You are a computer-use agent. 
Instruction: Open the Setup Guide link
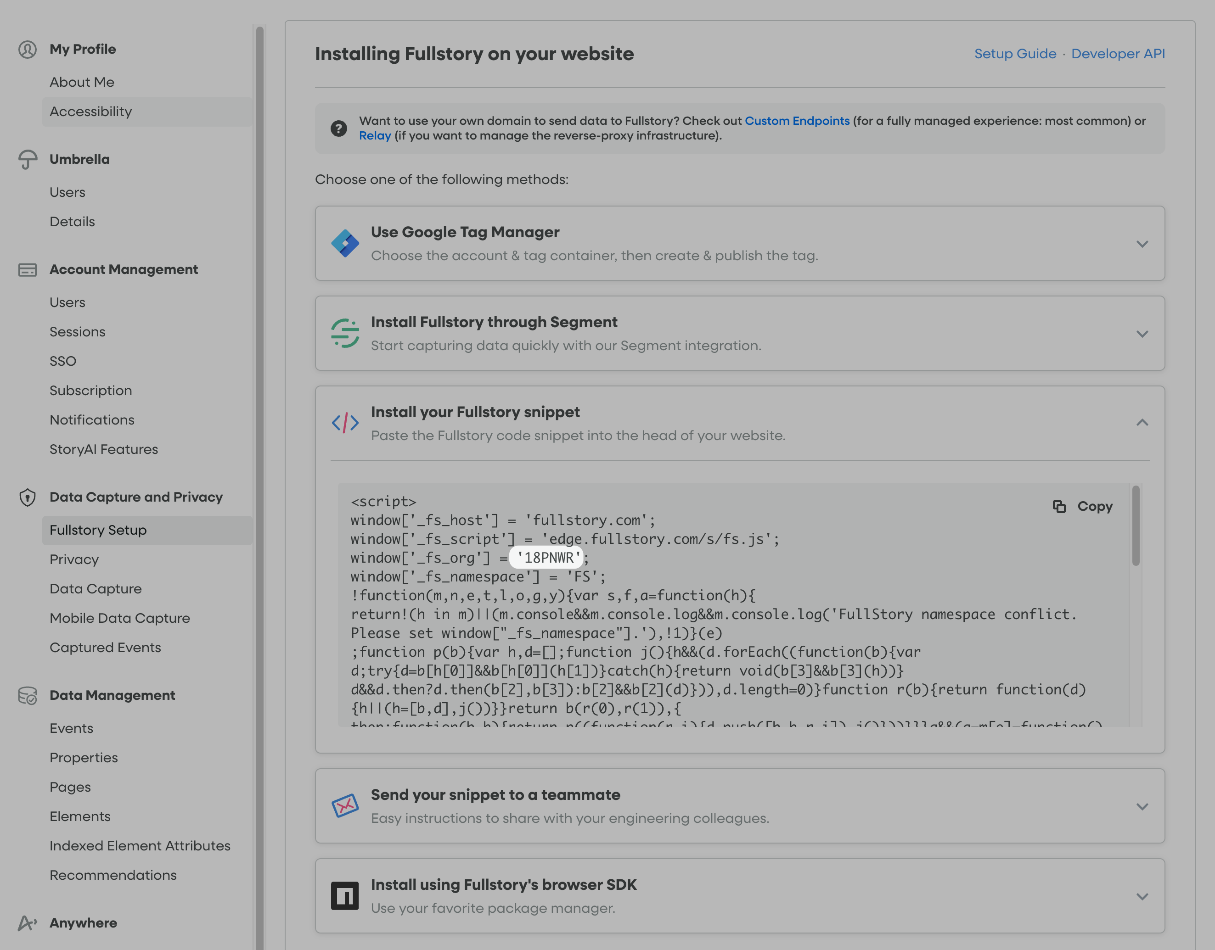(x=1015, y=54)
